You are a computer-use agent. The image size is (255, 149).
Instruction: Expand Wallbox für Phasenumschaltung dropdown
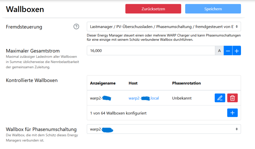click(x=164, y=129)
